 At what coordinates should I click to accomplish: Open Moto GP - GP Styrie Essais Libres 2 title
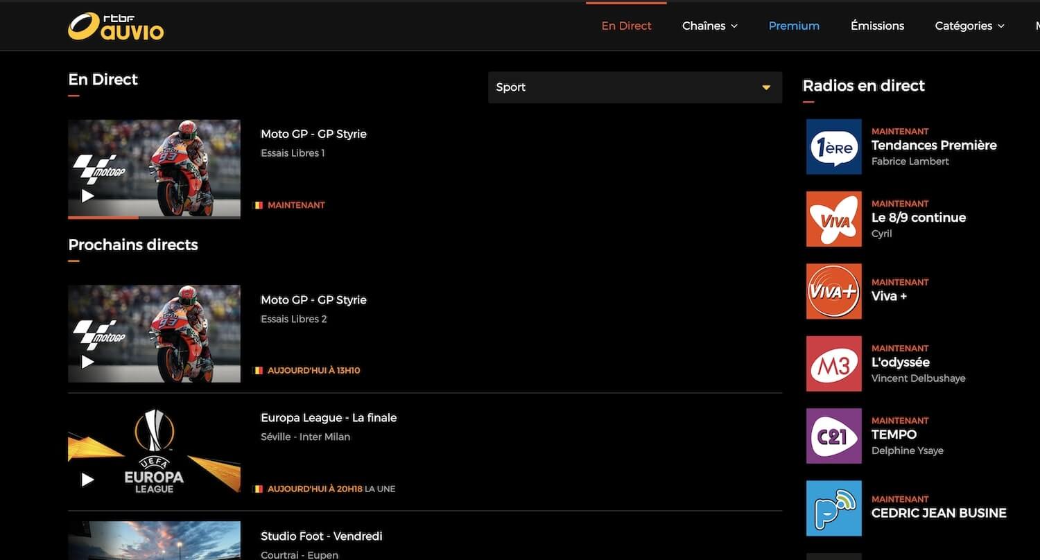[313, 300]
